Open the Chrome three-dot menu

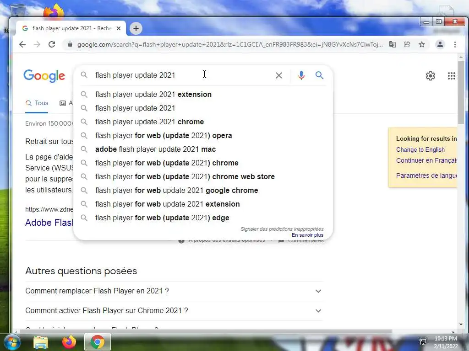click(455, 44)
